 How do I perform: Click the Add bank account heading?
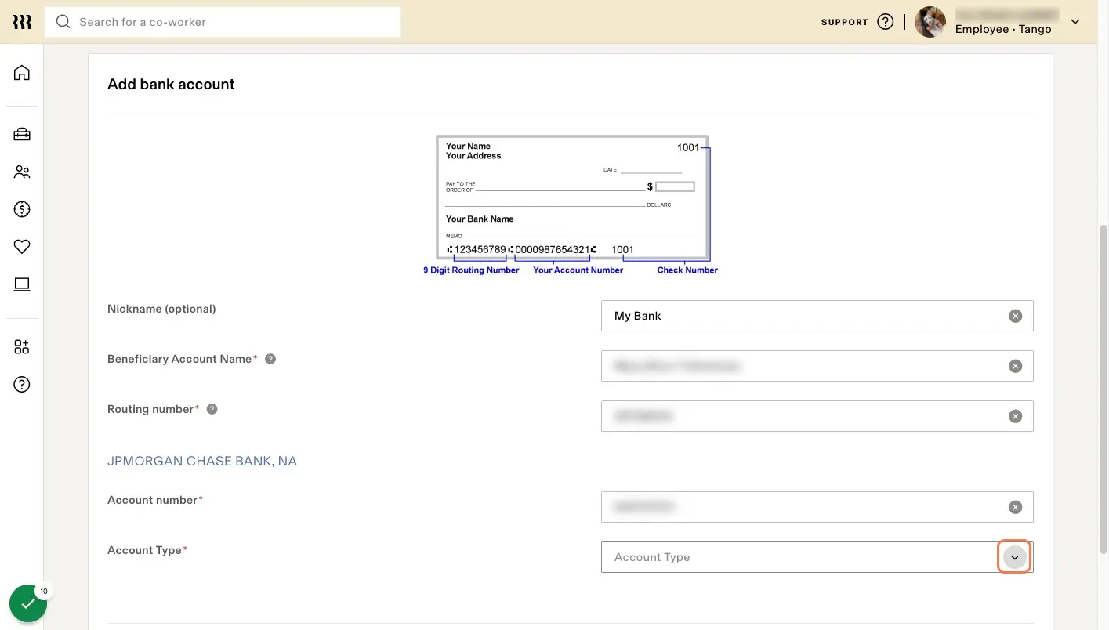171,84
